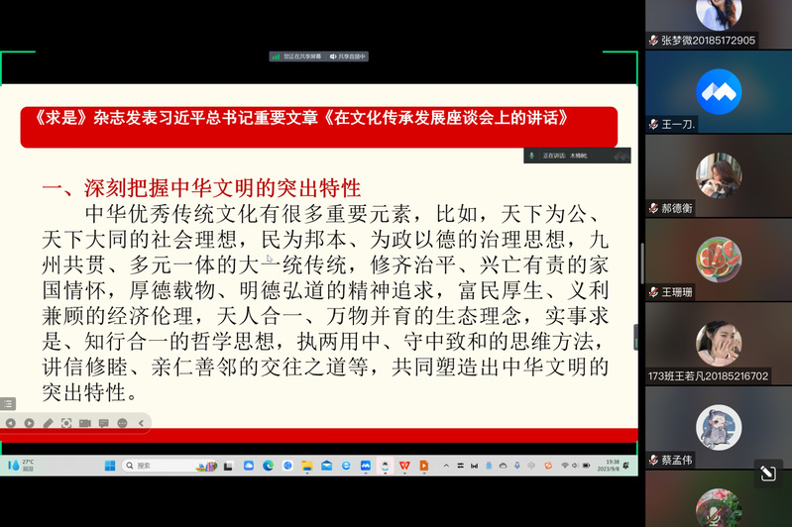Open WPS Office from the taskbar
This screenshot has height=527, width=792.
[x=404, y=465]
